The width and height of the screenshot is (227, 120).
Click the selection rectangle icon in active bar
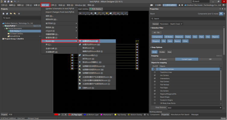pyautogui.click(x=88, y=13)
